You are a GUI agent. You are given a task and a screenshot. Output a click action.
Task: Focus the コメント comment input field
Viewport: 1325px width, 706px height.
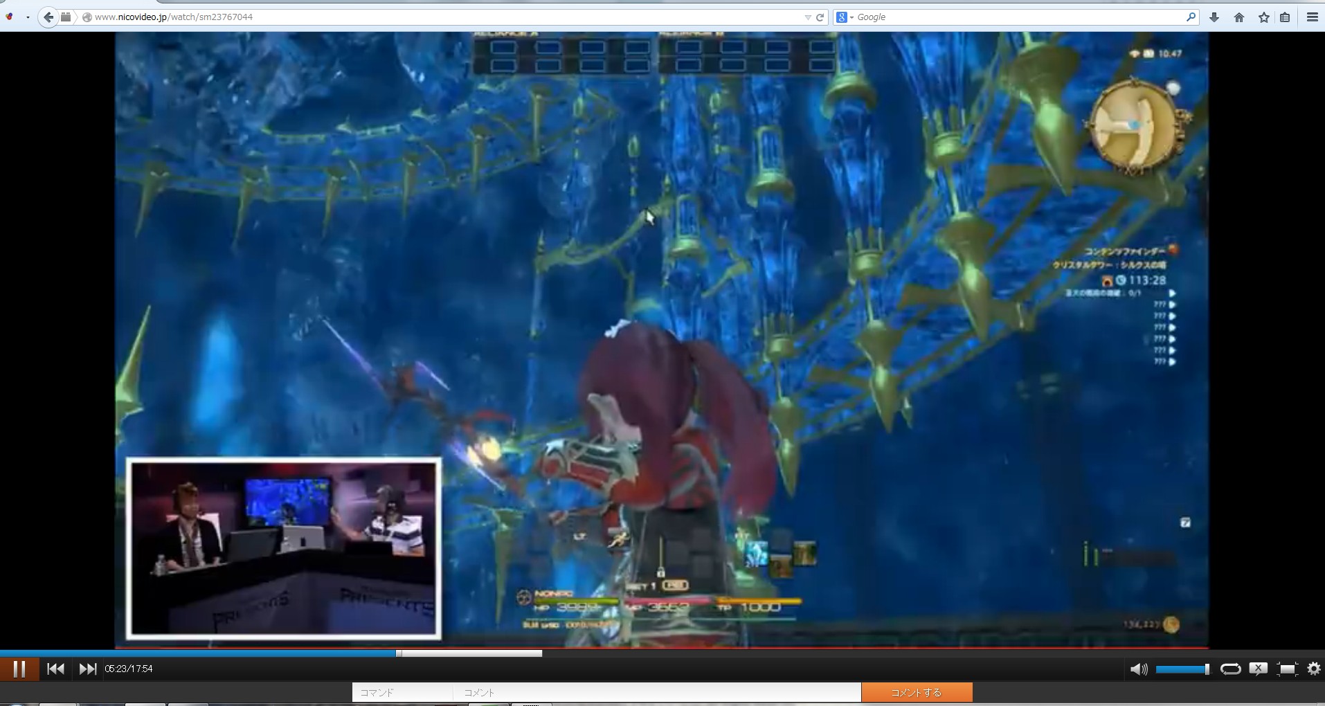click(657, 692)
